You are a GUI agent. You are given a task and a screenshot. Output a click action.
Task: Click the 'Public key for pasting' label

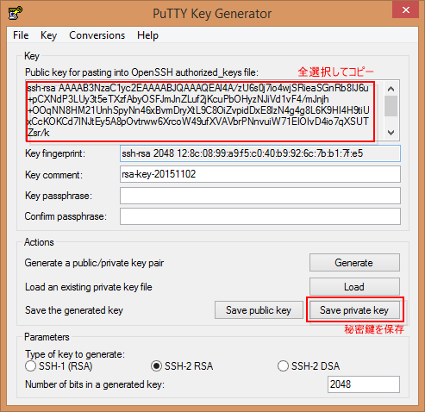point(141,72)
